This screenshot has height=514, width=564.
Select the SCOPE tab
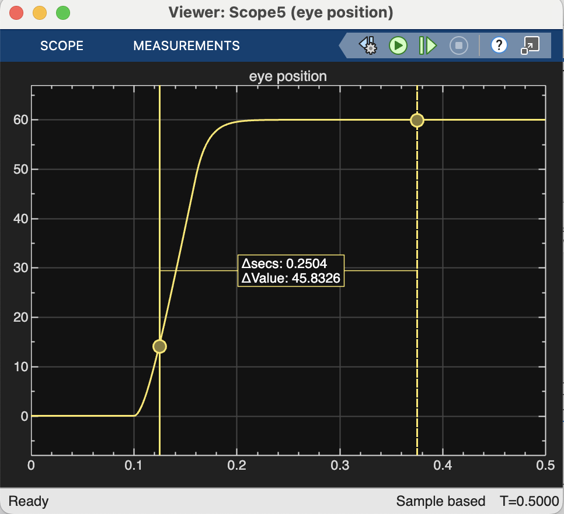click(62, 45)
